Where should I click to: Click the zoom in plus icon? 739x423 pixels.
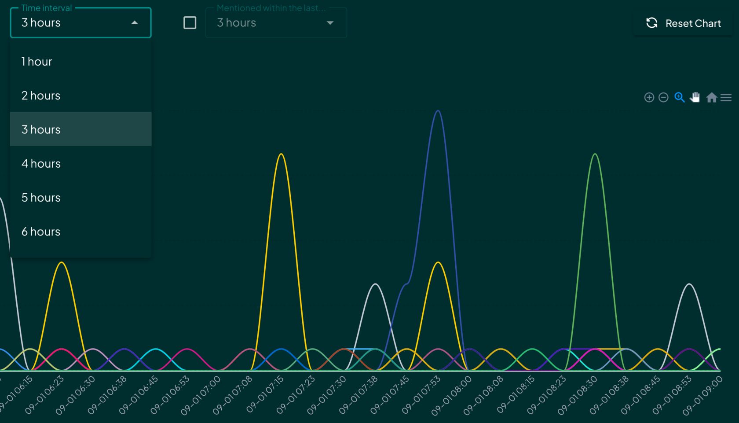(649, 97)
